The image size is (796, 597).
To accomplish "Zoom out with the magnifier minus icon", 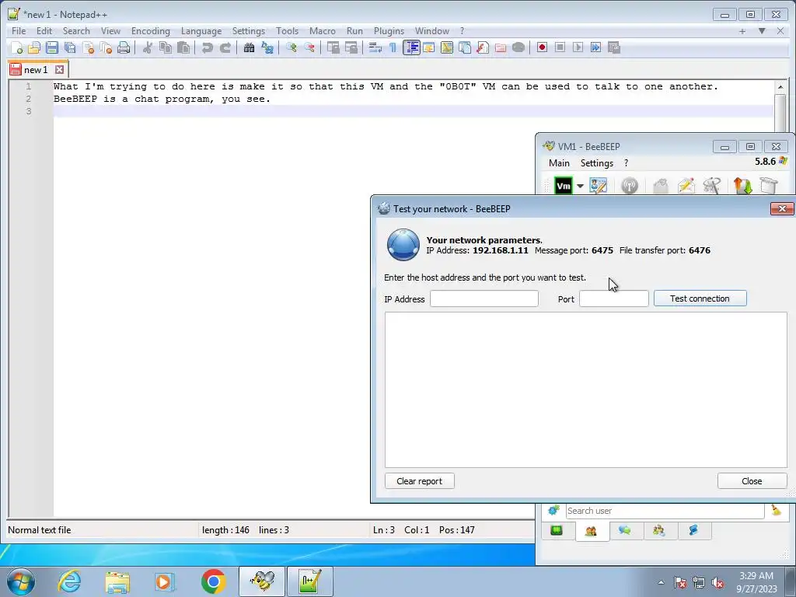I will (x=309, y=47).
